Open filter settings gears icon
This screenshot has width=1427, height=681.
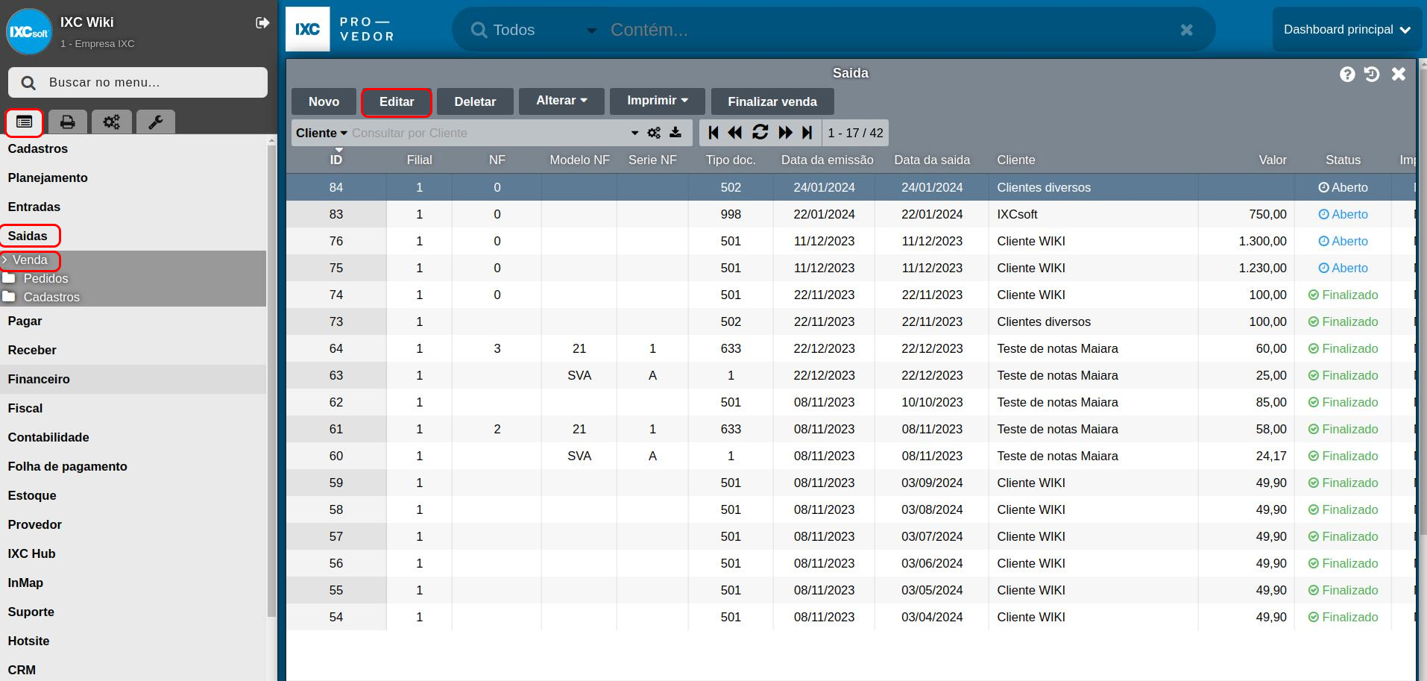pos(654,133)
